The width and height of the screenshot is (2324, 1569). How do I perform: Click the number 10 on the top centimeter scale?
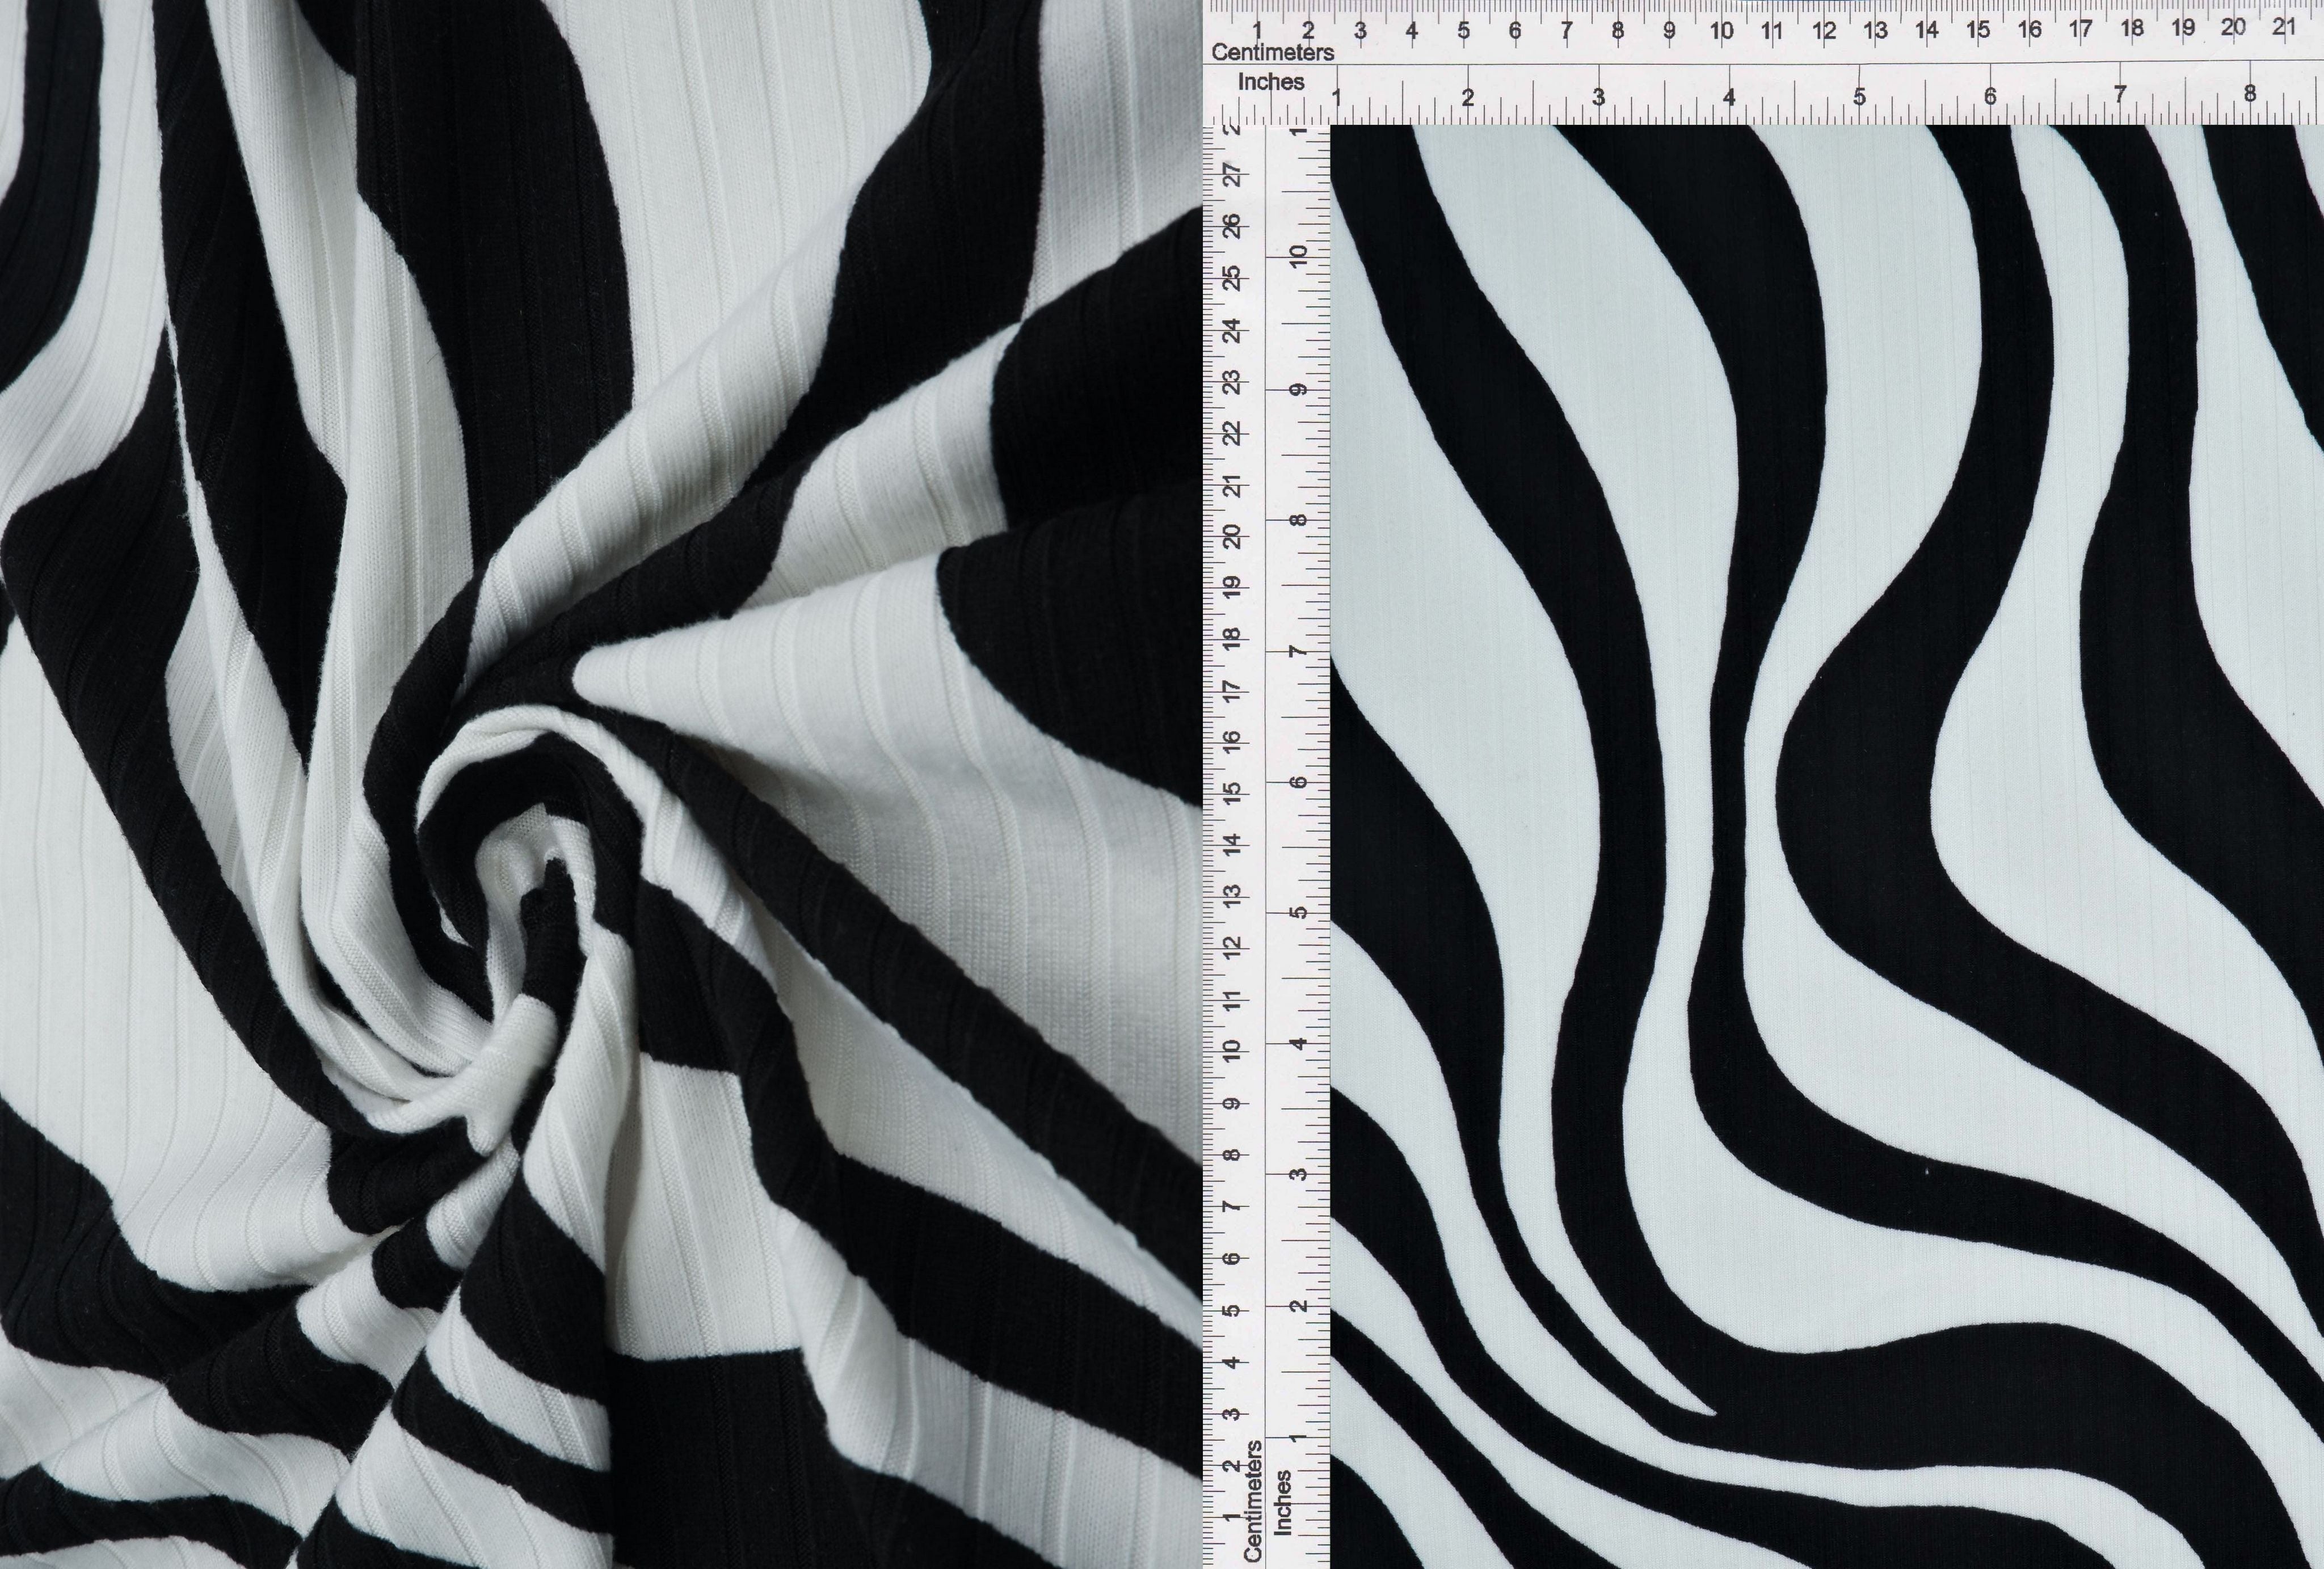(x=1723, y=28)
